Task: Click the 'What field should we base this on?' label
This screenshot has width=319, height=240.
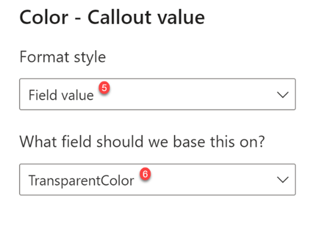Action: [141, 142]
